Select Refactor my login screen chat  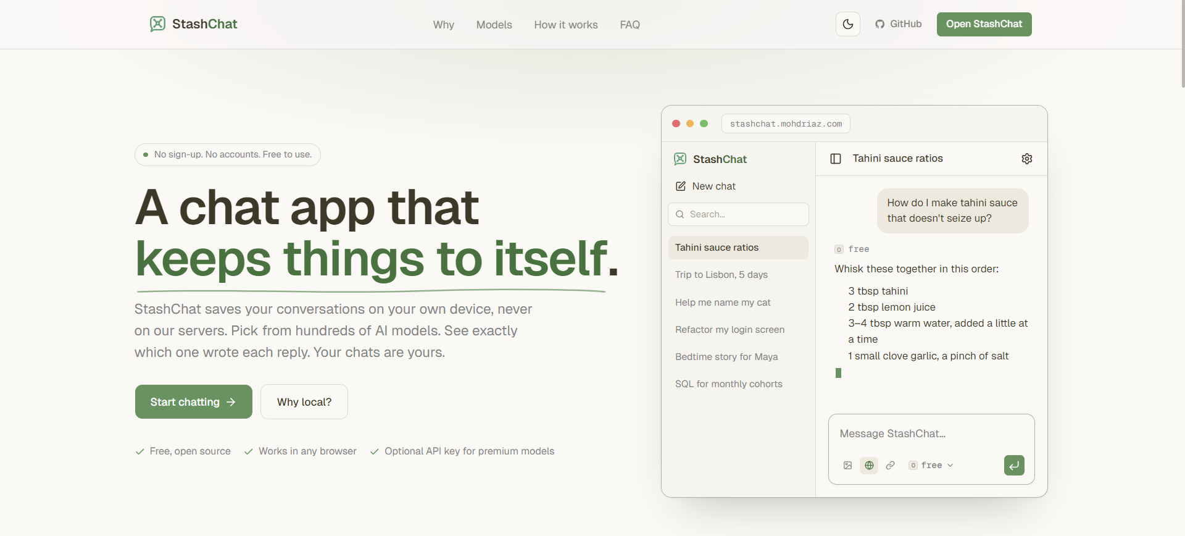[738, 330]
